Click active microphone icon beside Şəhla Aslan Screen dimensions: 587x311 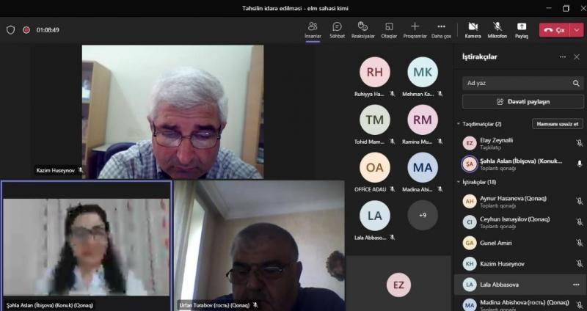click(x=579, y=164)
